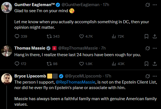
Task: Open more options on Bryce Lipscomb's tweet
Action: point(155,76)
